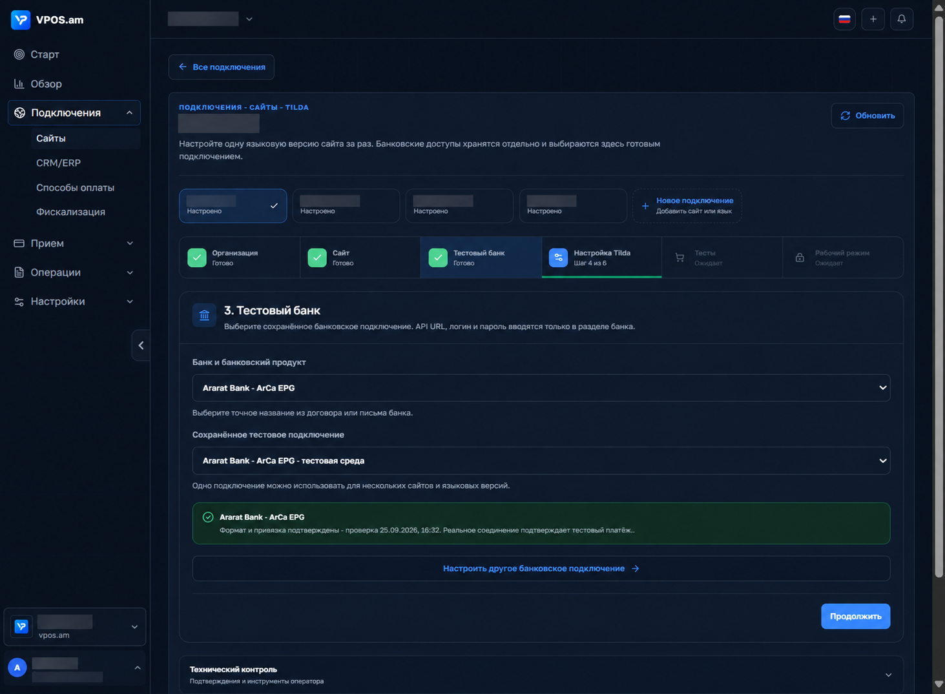Viewport: 945px width, 694px height.
Task: Click the Подключения globe icon
Action: (x=20, y=113)
